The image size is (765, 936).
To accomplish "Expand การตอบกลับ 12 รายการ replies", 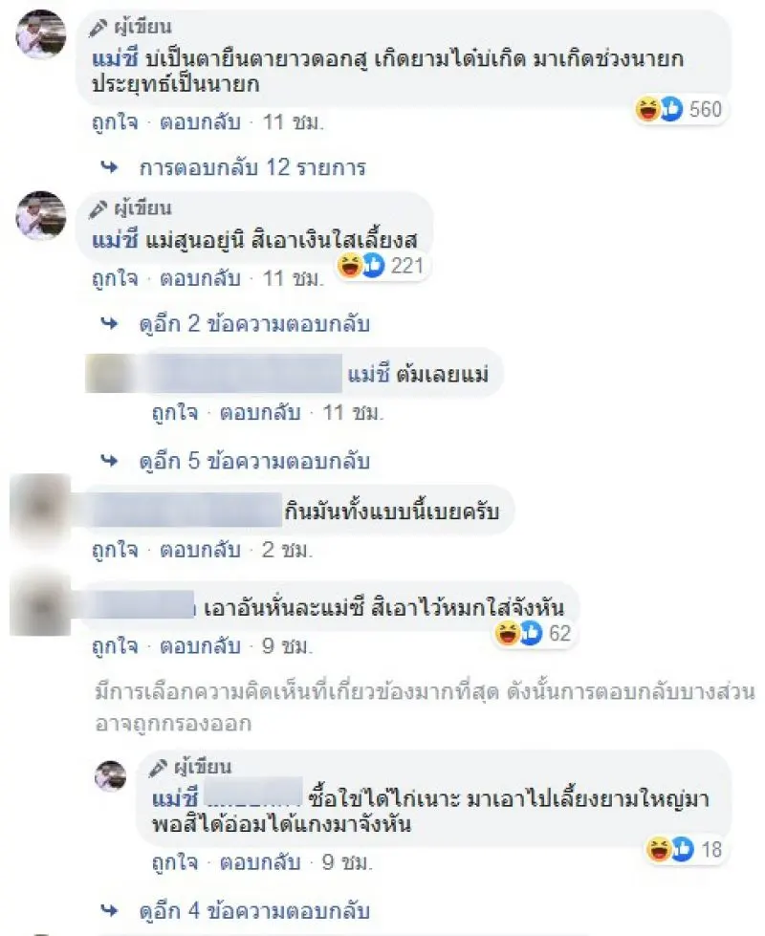I will (x=252, y=167).
